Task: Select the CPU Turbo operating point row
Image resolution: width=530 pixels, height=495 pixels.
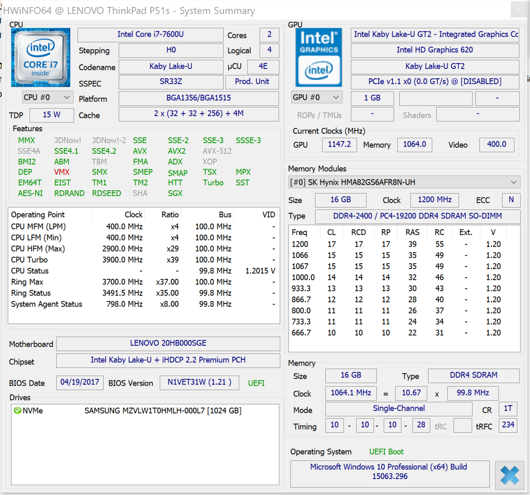Action: click(x=143, y=260)
